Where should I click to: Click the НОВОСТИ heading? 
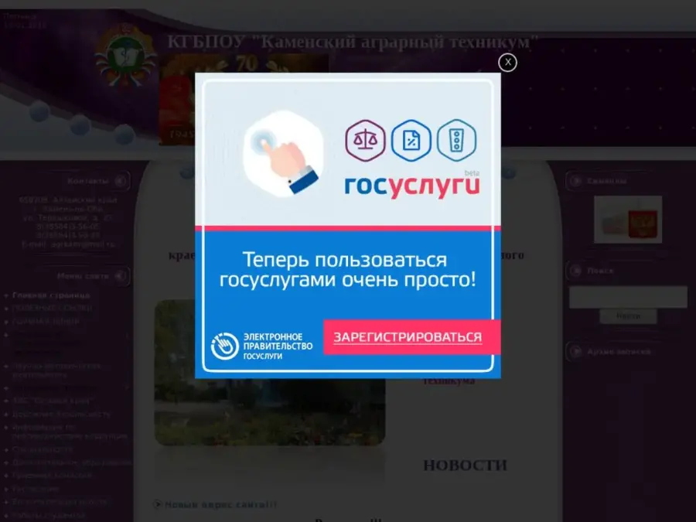[x=465, y=466]
